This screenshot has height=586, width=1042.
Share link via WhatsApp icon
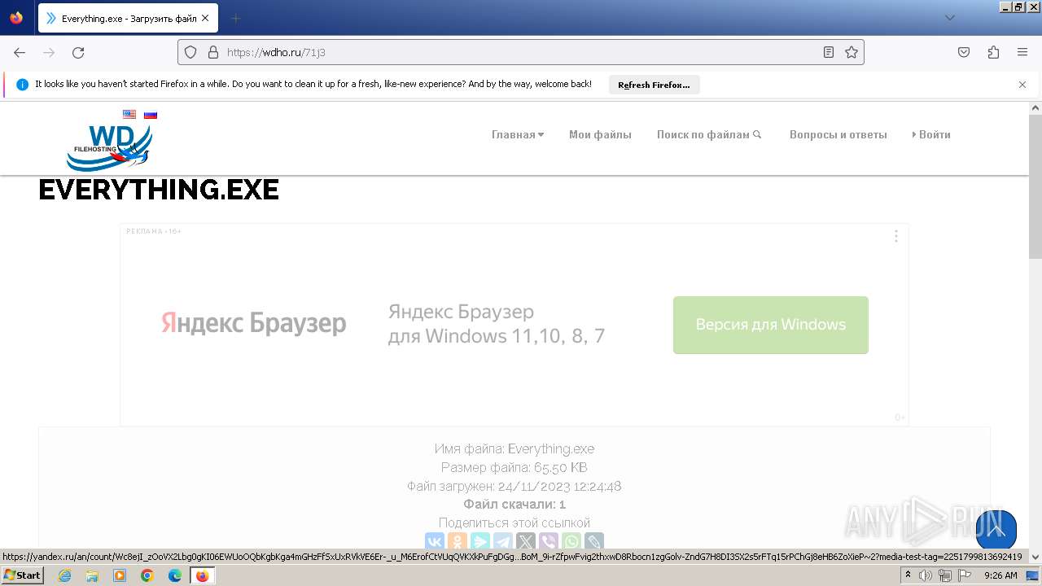(x=571, y=541)
